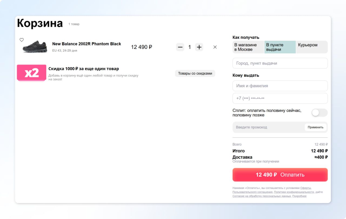Image resolution: width=346 pixels, height=219 pixels.
Task: Open the «Оферты» link
Action: click(306, 188)
